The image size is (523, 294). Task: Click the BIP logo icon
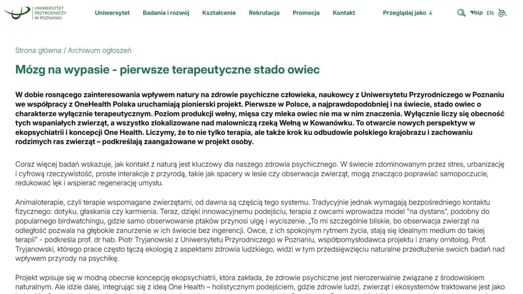tap(477, 13)
